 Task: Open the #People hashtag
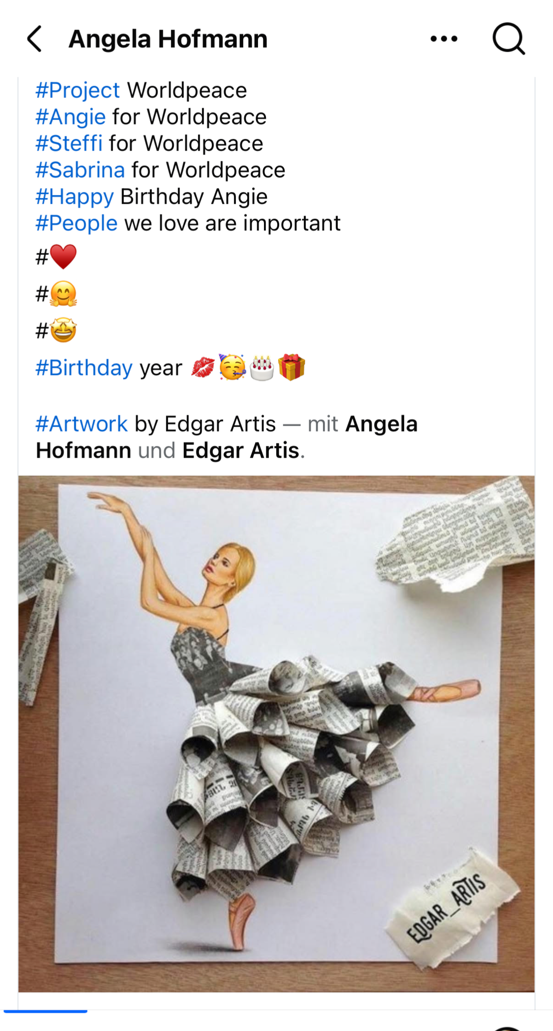coord(77,223)
